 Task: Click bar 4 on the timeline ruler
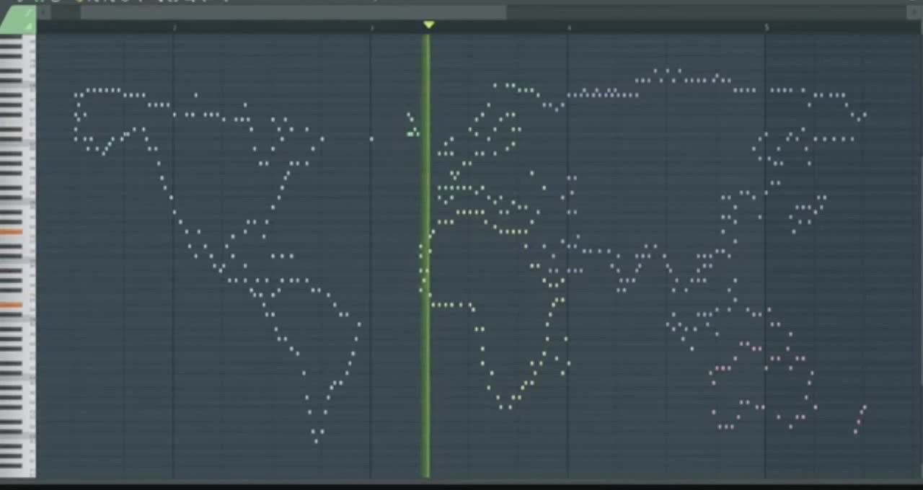569,28
